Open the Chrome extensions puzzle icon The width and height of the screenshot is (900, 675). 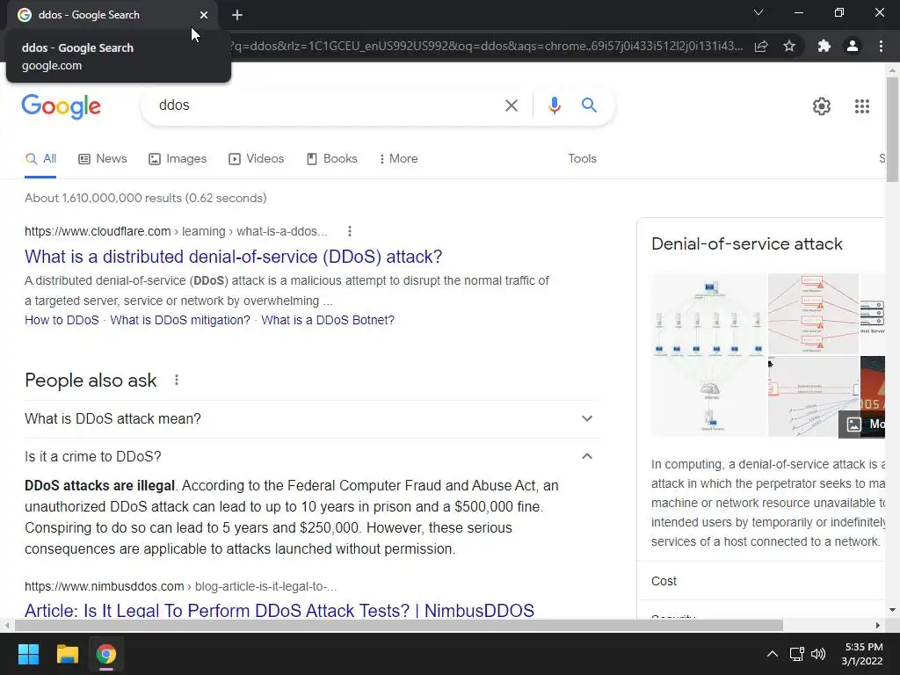[x=824, y=46]
